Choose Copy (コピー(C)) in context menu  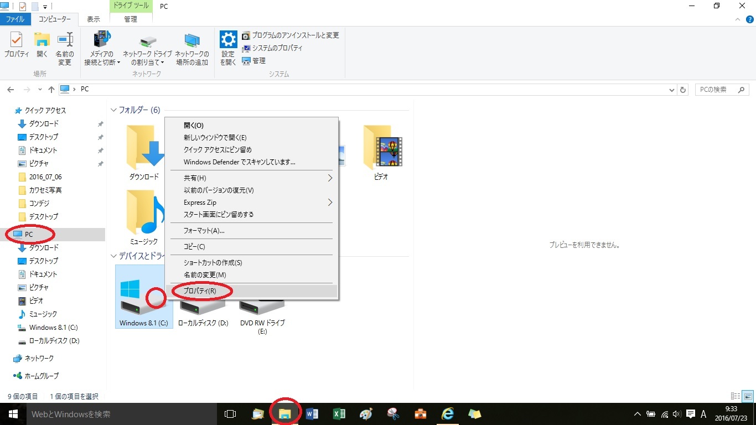[x=252, y=247]
